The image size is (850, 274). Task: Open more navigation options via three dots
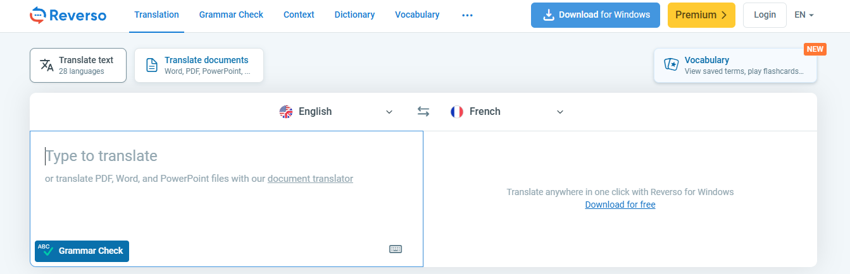[x=468, y=15]
